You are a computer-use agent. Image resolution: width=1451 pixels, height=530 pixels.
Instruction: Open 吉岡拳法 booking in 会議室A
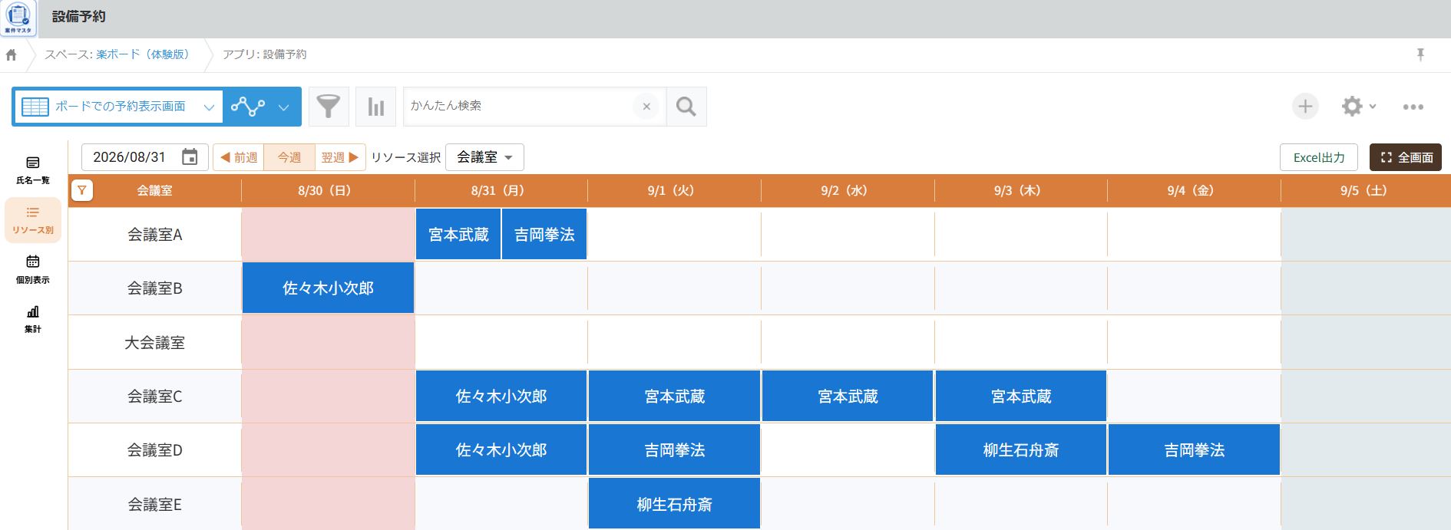(544, 235)
